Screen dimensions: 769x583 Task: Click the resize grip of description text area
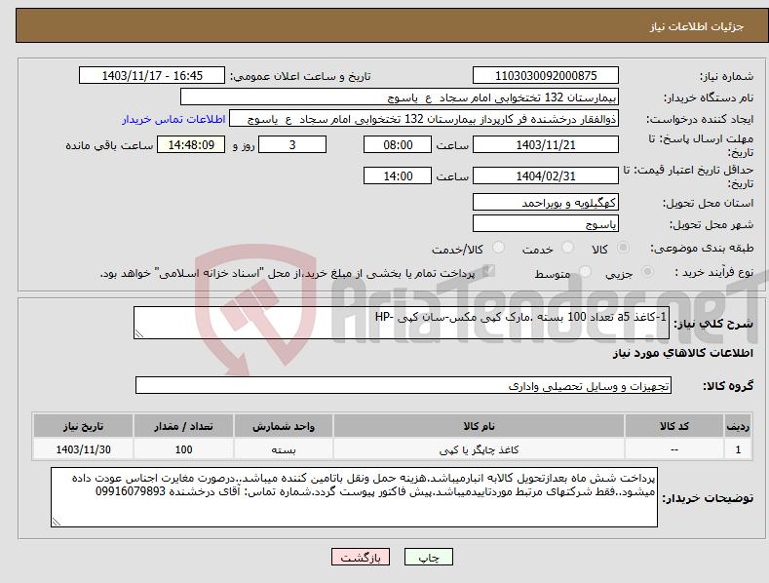pyautogui.click(x=139, y=333)
